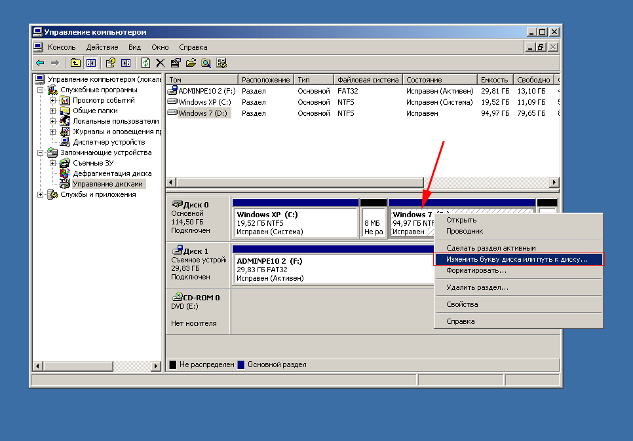Open the Действие menu
633x441 pixels.
(102, 47)
